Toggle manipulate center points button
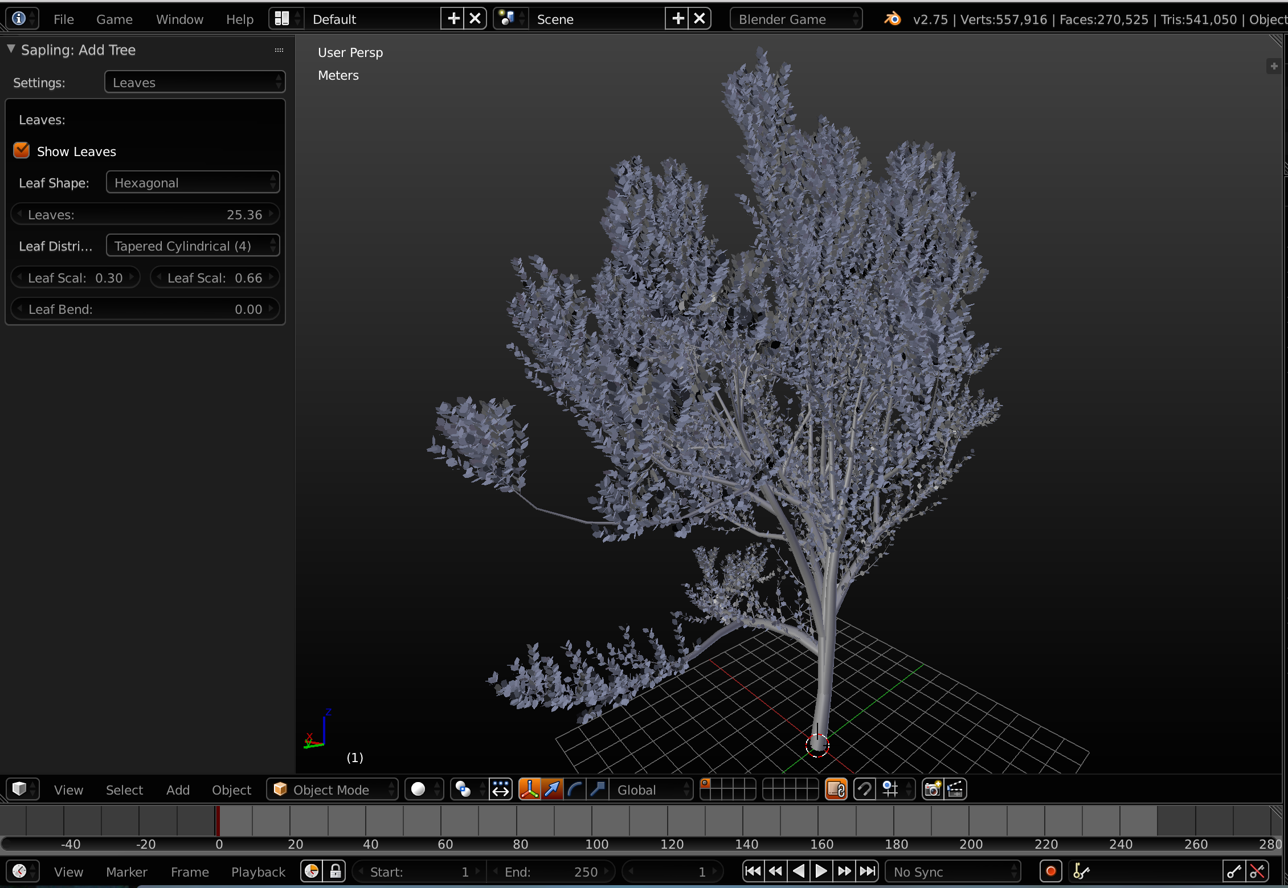The height and width of the screenshot is (888, 1288). coord(500,789)
